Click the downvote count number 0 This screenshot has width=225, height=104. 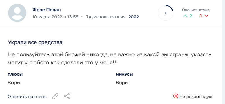pos(201,16)
